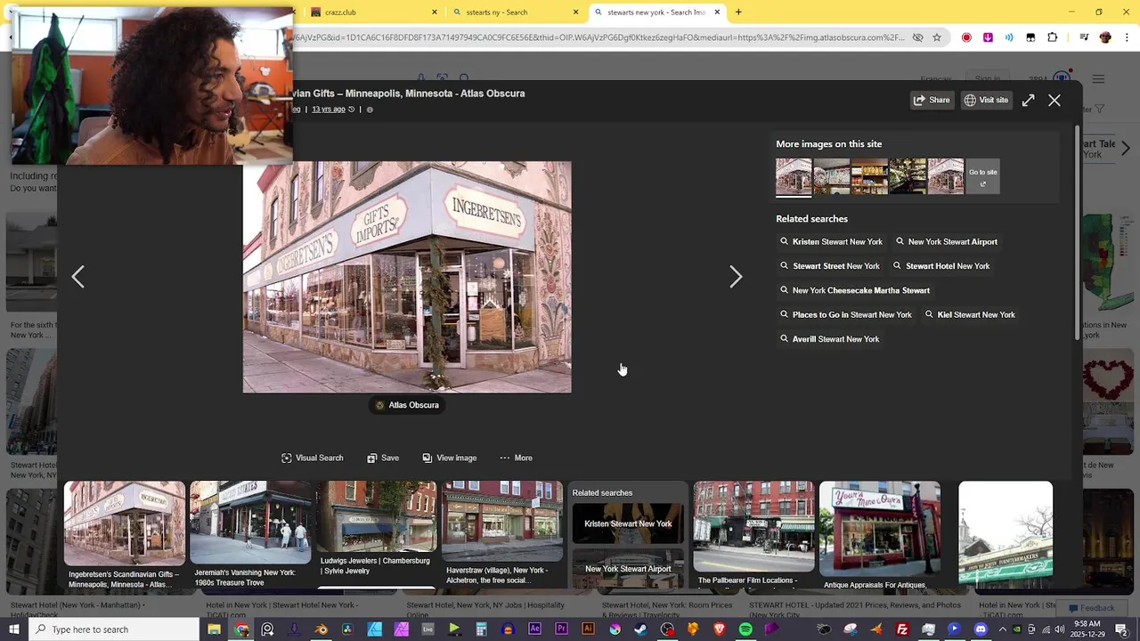Image resolution: width=1140 pixels, height=641 pixels.
Task: Select the third More images site thumbnail
Action: click(870, 176)
